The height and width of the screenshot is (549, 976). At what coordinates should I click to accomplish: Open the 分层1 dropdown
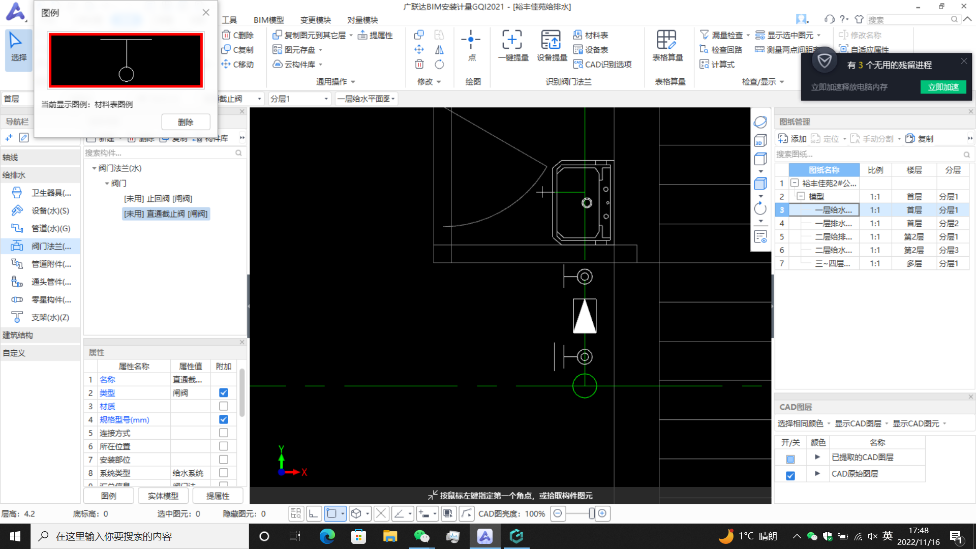tap(299, 99)
